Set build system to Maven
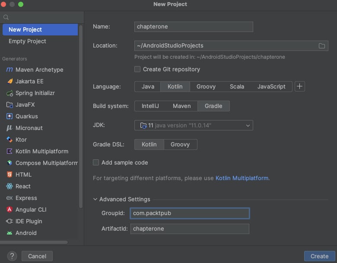 [181, 106]
